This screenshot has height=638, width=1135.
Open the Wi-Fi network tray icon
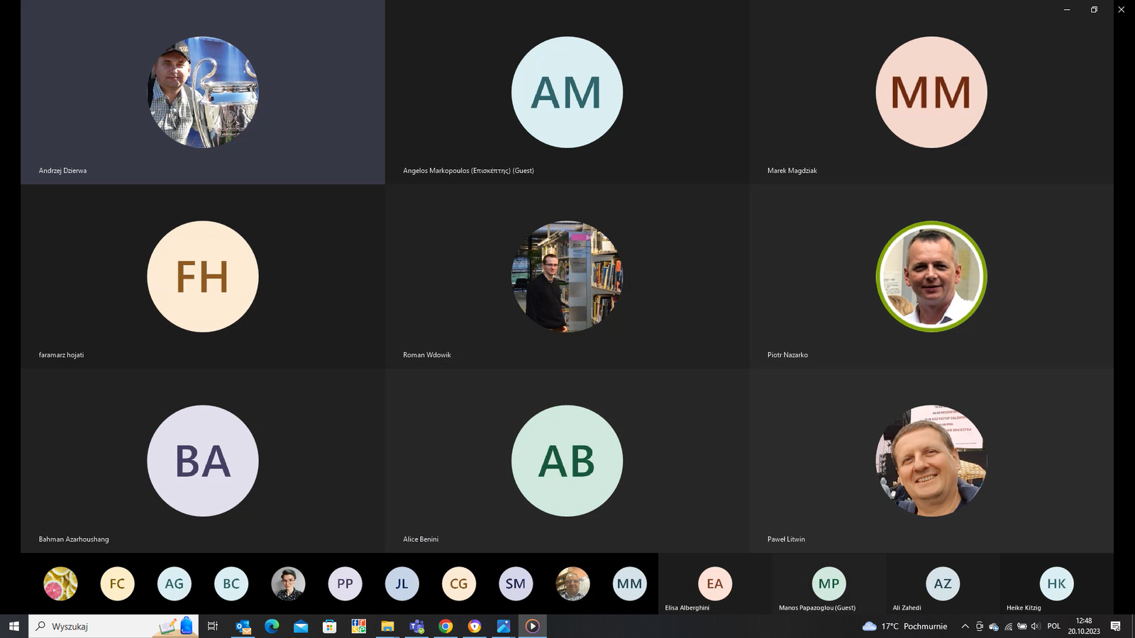pyautogui.click(x=1008, y=627)
